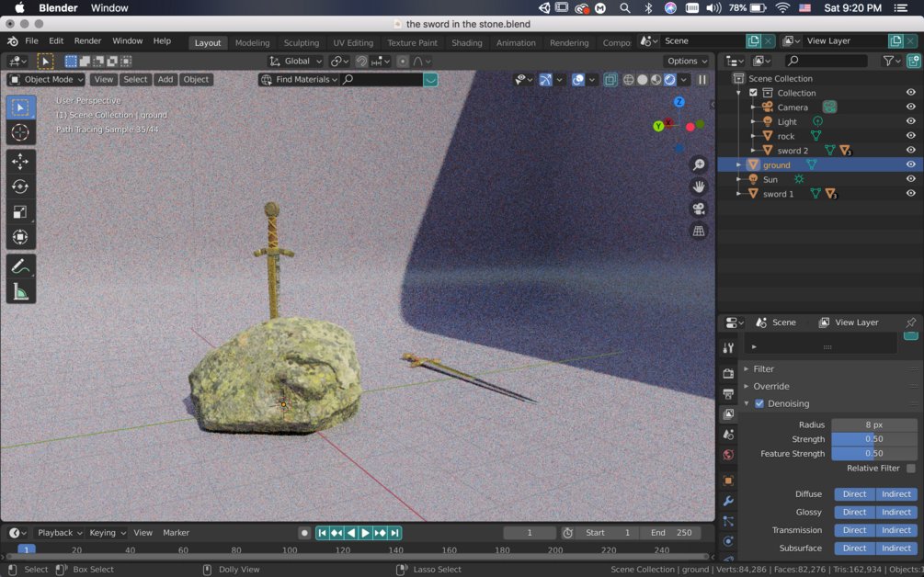Open the Object Mode dropdown

tap(47, 80)
